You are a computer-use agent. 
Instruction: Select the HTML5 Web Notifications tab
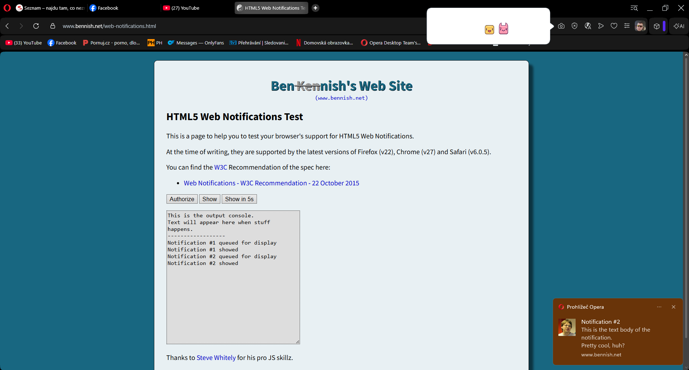tap(271, 8)
